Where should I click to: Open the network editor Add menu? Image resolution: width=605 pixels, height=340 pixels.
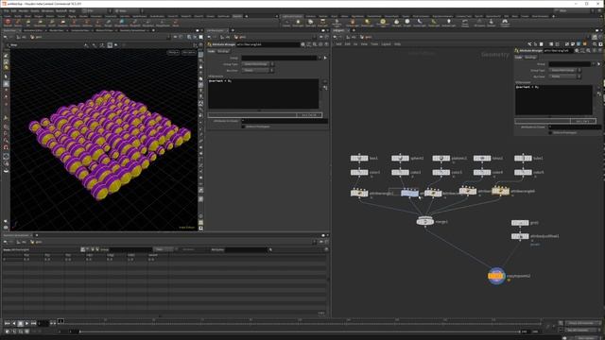(x=338, y=44)
